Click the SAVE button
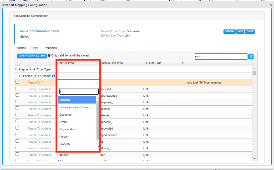This screenshot has height=170, width=274. tap(240, 31)
